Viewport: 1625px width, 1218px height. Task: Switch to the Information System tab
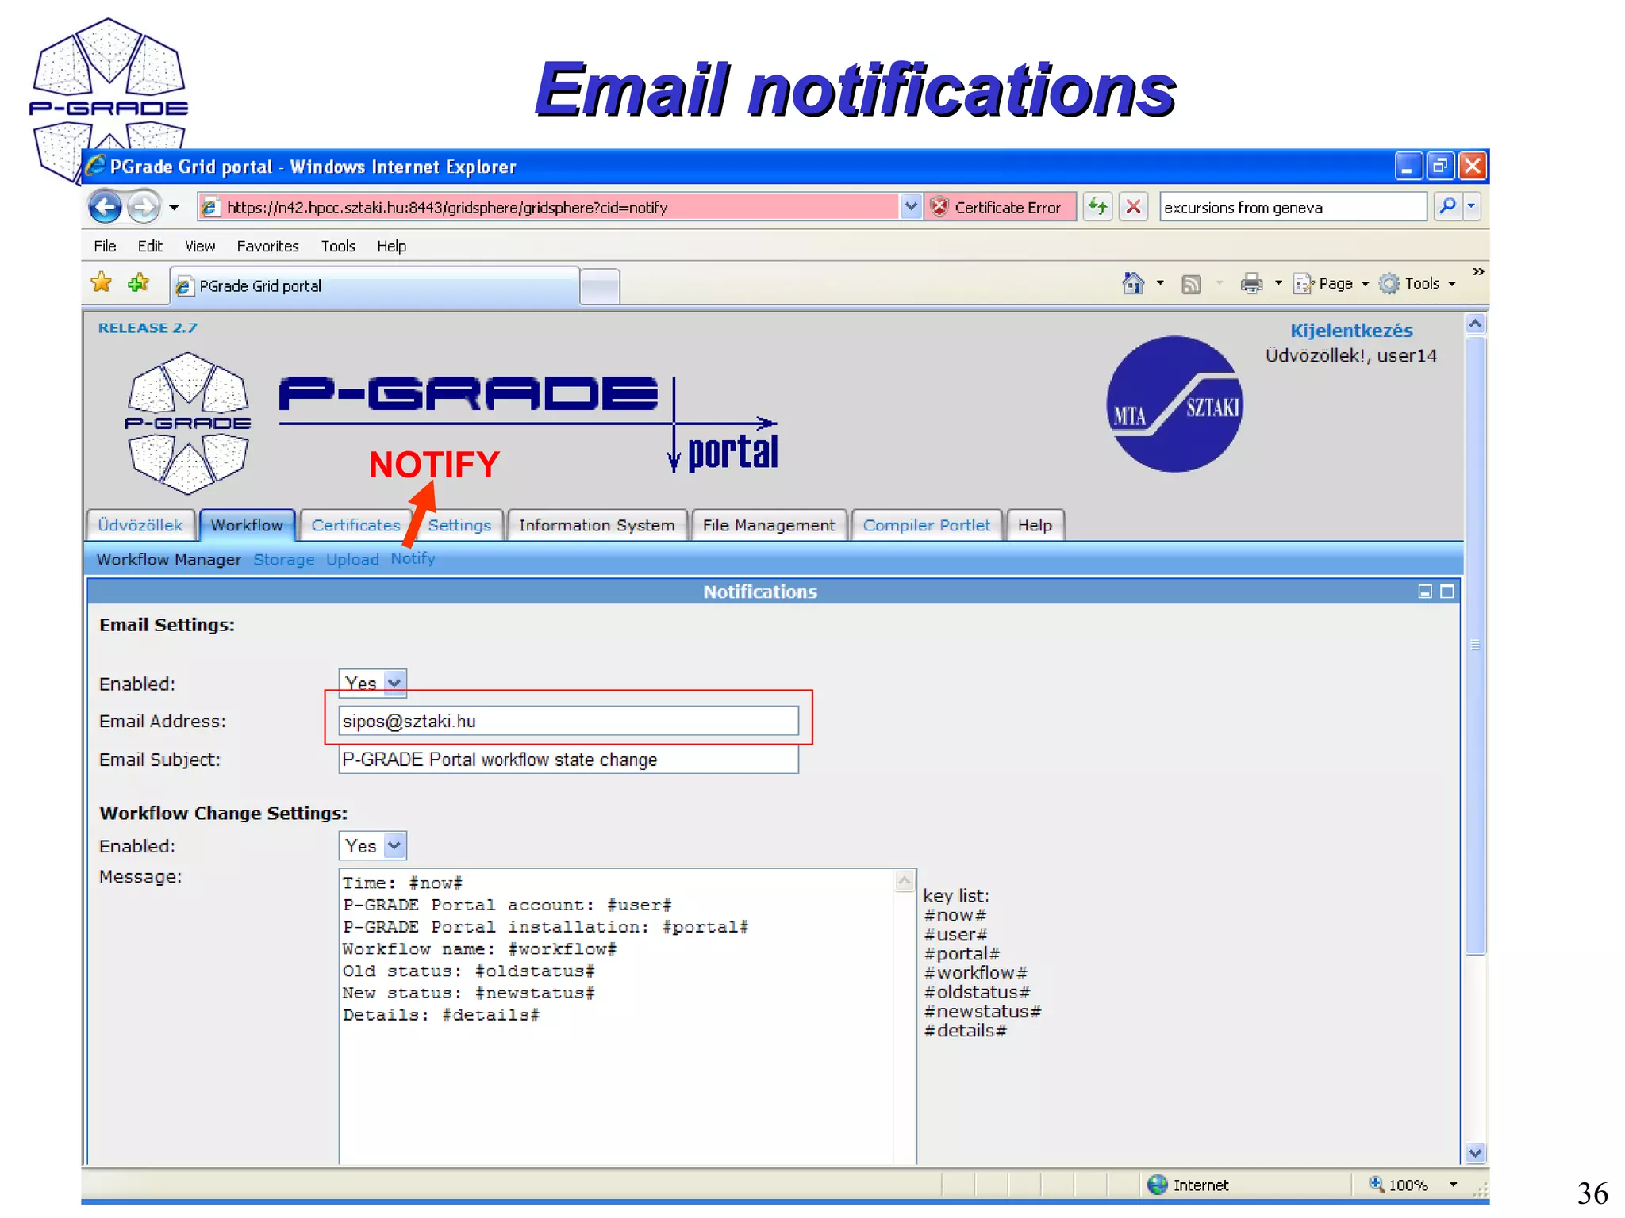pyautogui.click(x=597, y=525)
